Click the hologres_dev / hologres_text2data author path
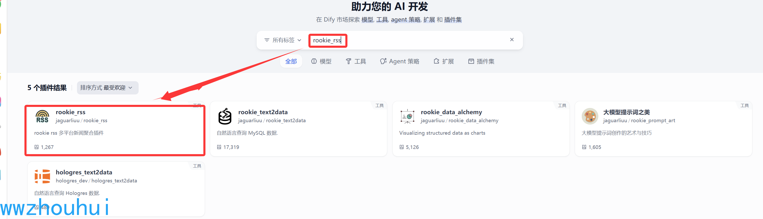 [96, 181]
